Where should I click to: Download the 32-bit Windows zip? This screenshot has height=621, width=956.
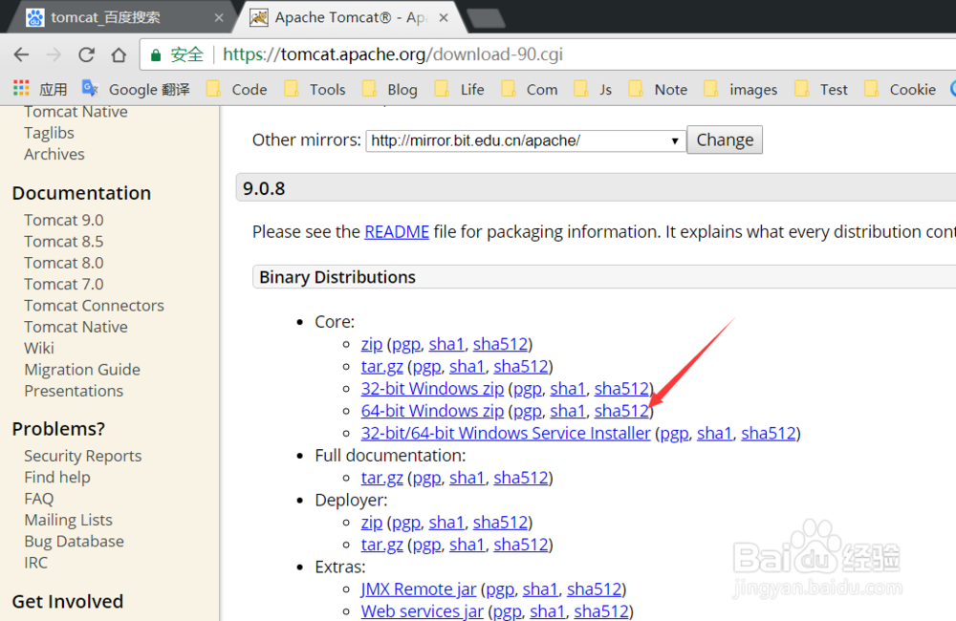pos(432,389)
